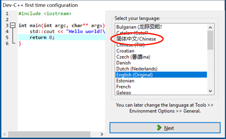Click language list scroll up arrow
The image size is (226, 139).
pyautogui.click(x=210, y=27)
